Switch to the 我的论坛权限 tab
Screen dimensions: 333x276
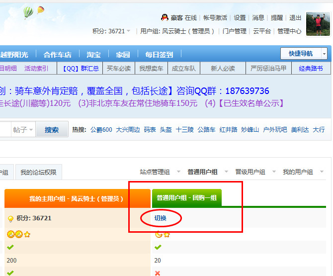(x=38, y=173)
